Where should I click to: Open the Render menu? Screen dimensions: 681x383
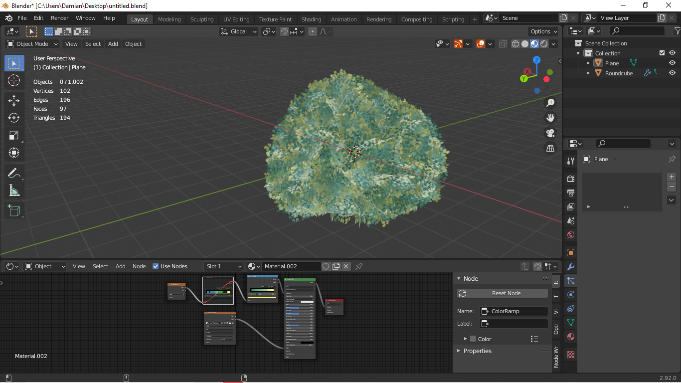coord(60,18)
